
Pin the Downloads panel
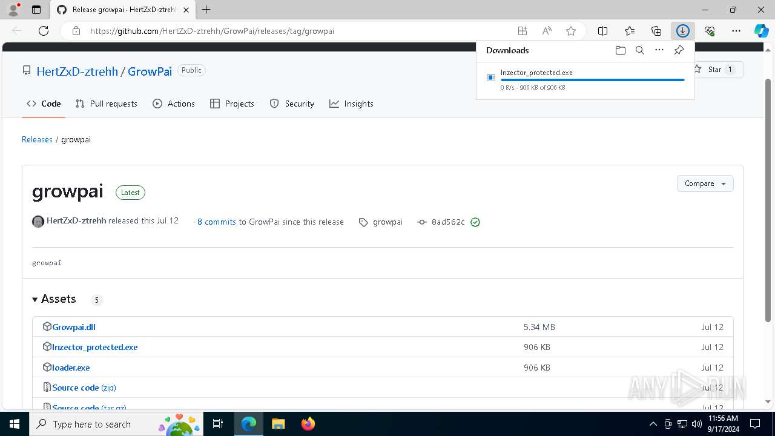pos(679,50)
